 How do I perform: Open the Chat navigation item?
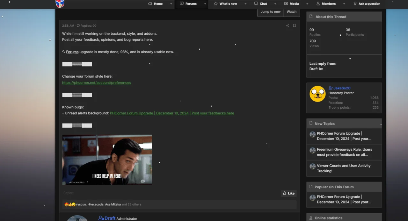point(260,4)
